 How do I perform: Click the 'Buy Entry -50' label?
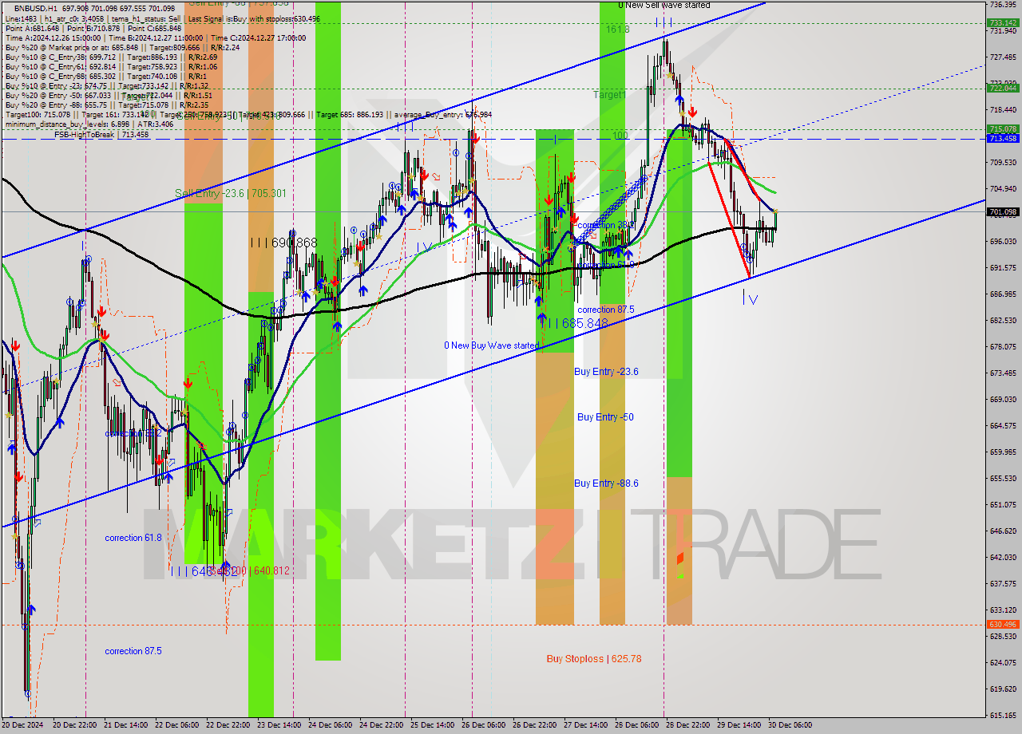[605, 417]
